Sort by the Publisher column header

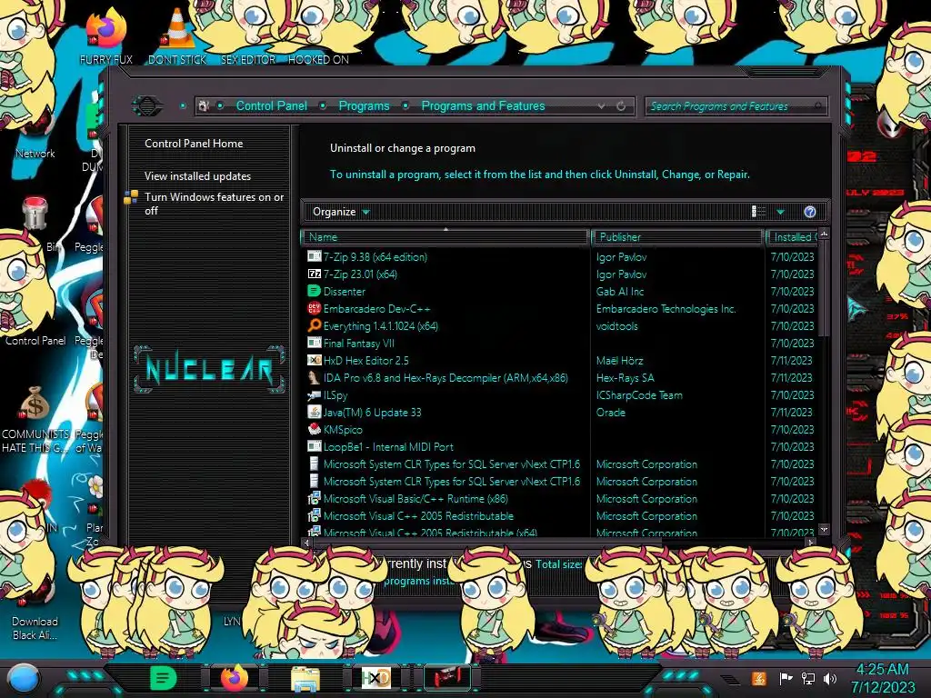pos(676,237)
